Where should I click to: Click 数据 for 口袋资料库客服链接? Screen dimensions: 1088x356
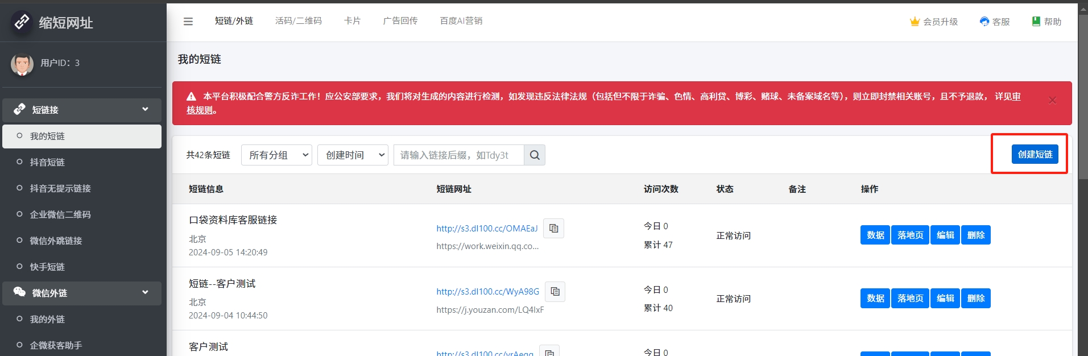click(875, 235)
